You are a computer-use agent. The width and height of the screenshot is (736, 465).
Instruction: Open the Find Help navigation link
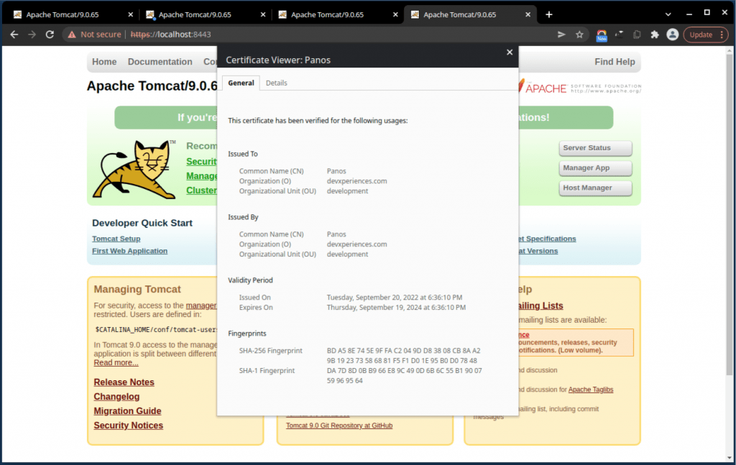pyautogui.click(x=615, y=62)
